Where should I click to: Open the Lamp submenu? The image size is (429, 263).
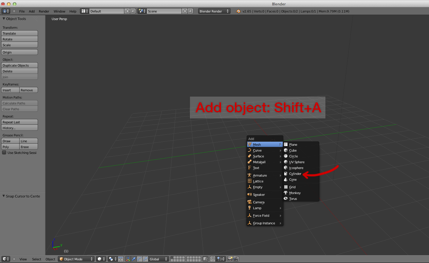[265, 208]
